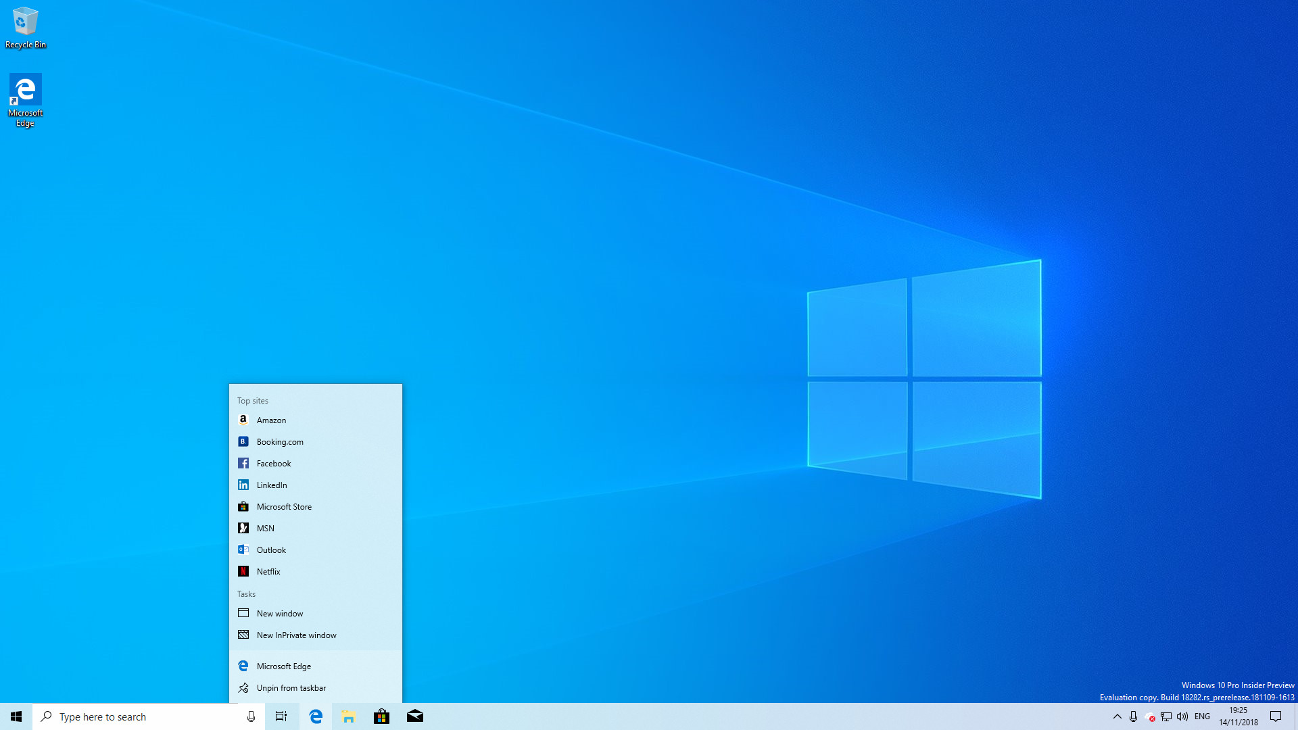This screenshot has height=730, width=1298.
Task: Click the Microsoft Store icon in taskbar
Action: point(381,716)
